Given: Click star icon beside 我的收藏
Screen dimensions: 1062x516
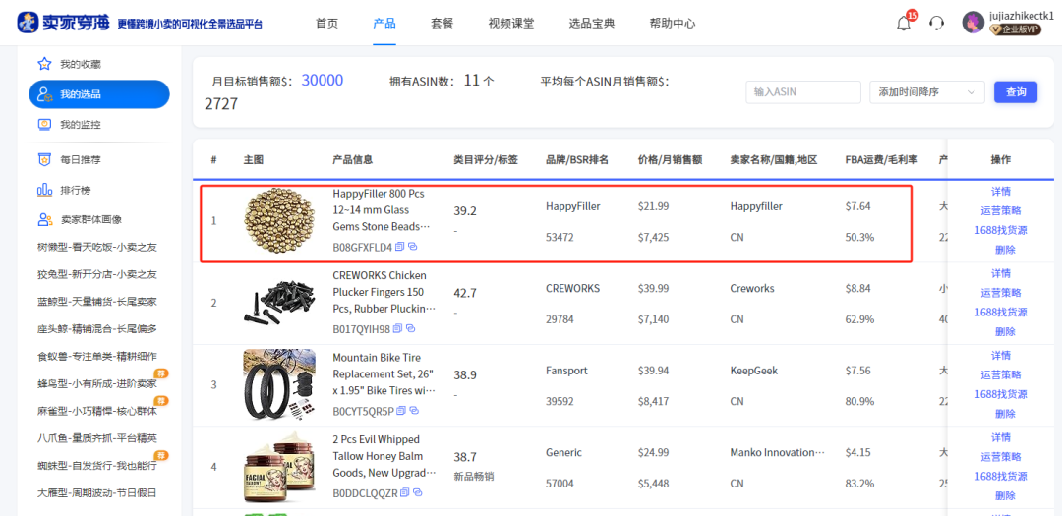Looking at the screenshot, I should 44,64.
